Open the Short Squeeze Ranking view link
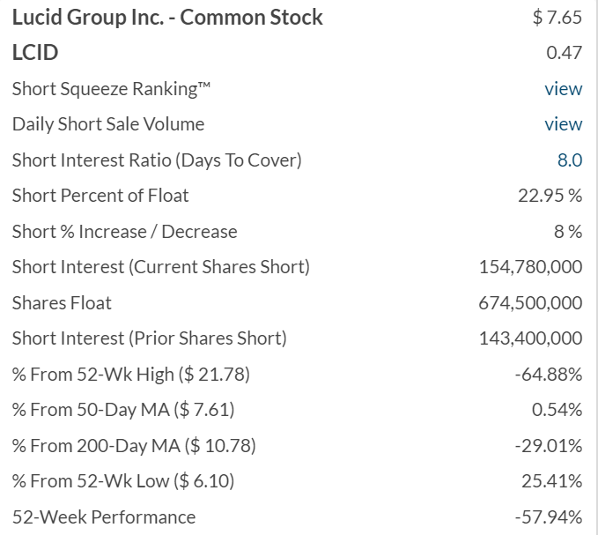 pyautogui.click(x=564, y=89)
